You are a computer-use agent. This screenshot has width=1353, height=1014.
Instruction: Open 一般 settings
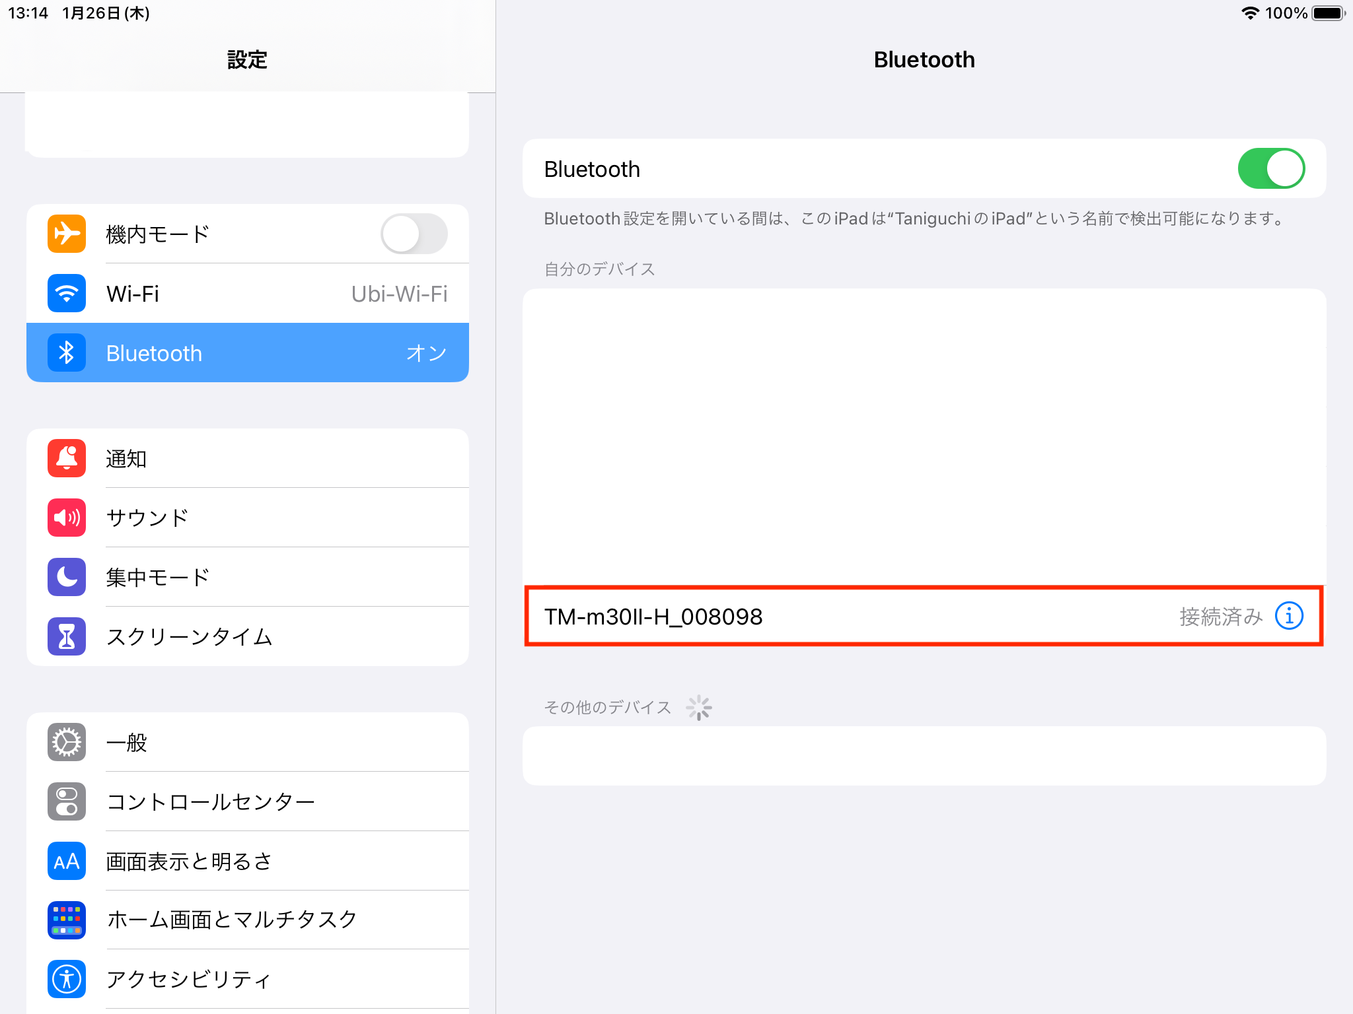point(248,742)
